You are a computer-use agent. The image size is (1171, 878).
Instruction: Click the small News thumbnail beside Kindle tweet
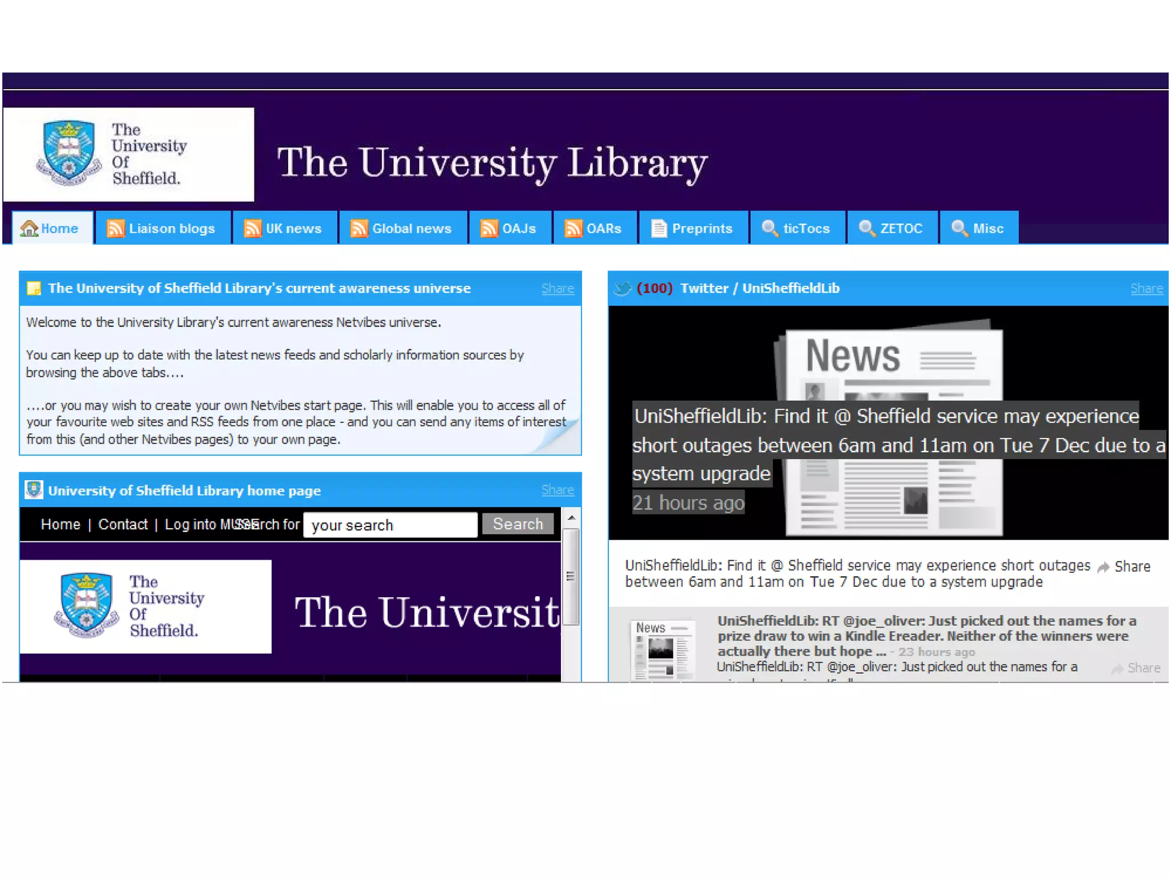[x=662, y=650]
